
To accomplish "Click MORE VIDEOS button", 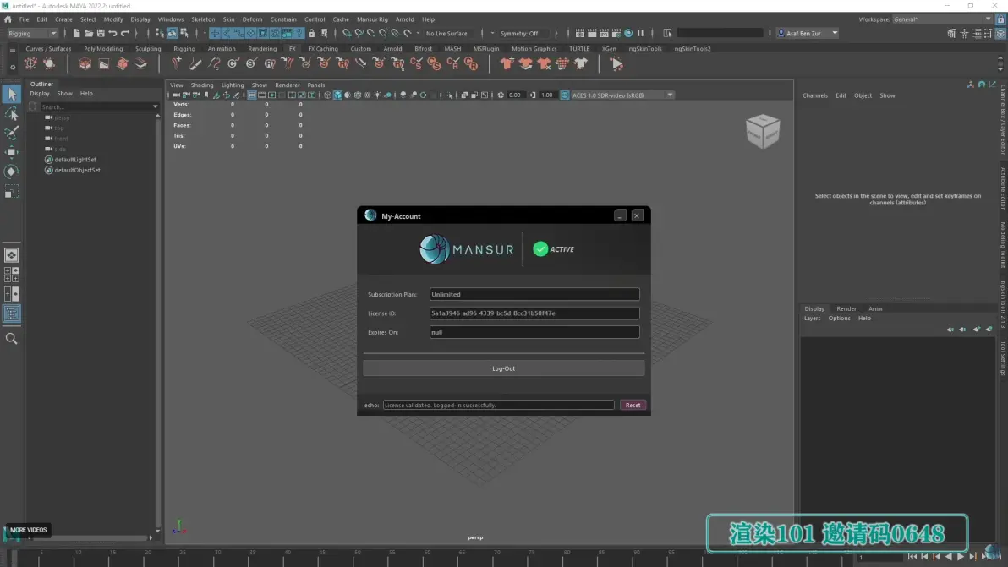I will pos(28,530).
